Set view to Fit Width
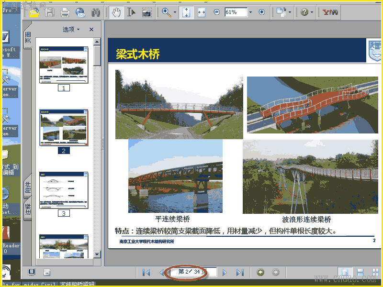The height and width of the screenshot is (287, 383). click(202, 12)
